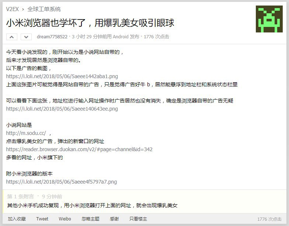Select the line 附小米浏览器的版本
The width and height of the screenshot is (289, 226).
[x=29, y=174]
